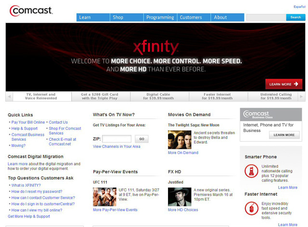Open More Pay-Per-View Events link

click(x=115, y=210)
